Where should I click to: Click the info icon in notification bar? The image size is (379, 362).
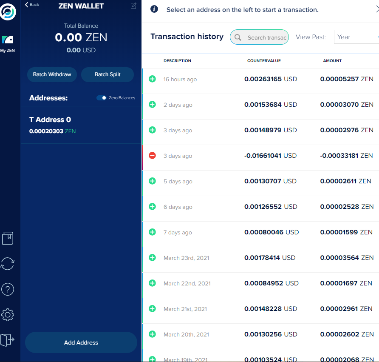(x=154, y=9)
